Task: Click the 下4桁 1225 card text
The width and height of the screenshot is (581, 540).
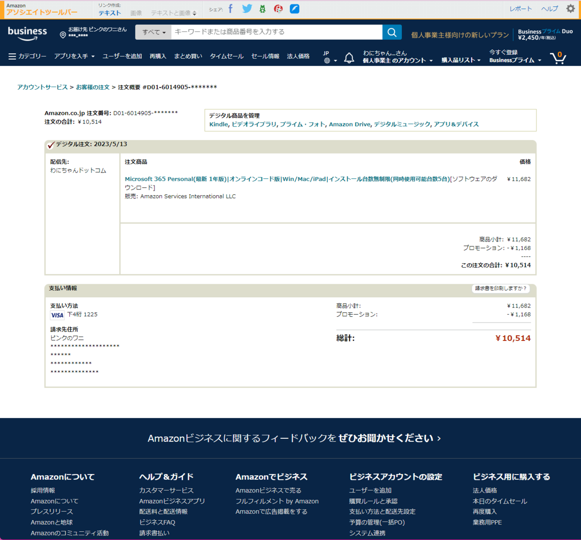Action: (82, 315)
